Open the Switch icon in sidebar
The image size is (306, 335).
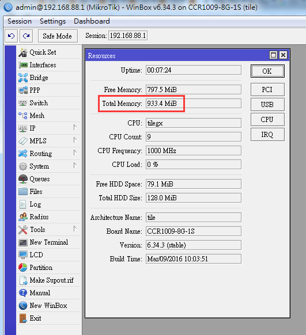23,103
